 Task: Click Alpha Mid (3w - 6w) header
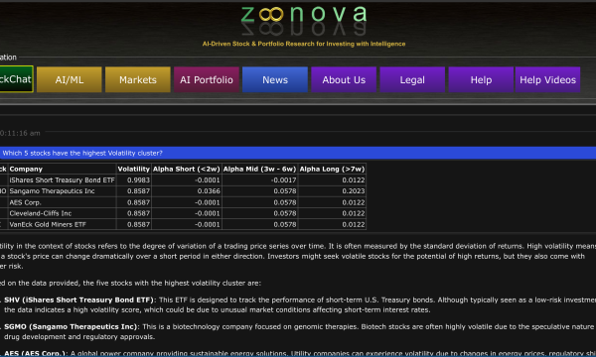click(x=260, y=169)
